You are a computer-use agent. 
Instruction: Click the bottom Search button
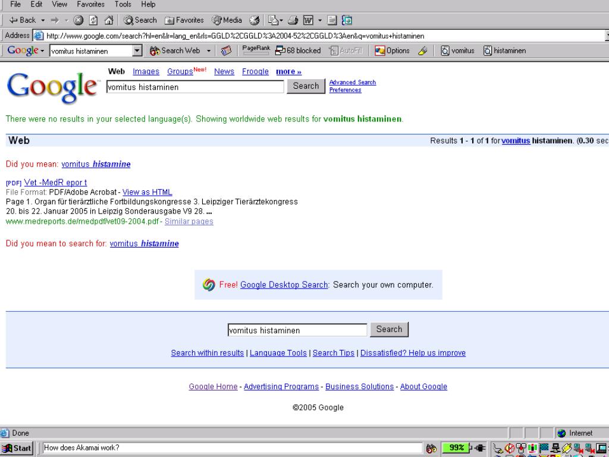[x=389, y=329]
